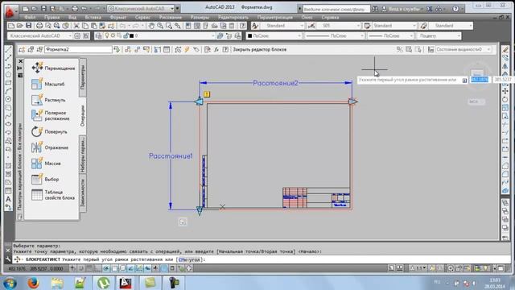Click the yellow alert marker near Расстояние2
Screen dimensions: 515x290
207,94
